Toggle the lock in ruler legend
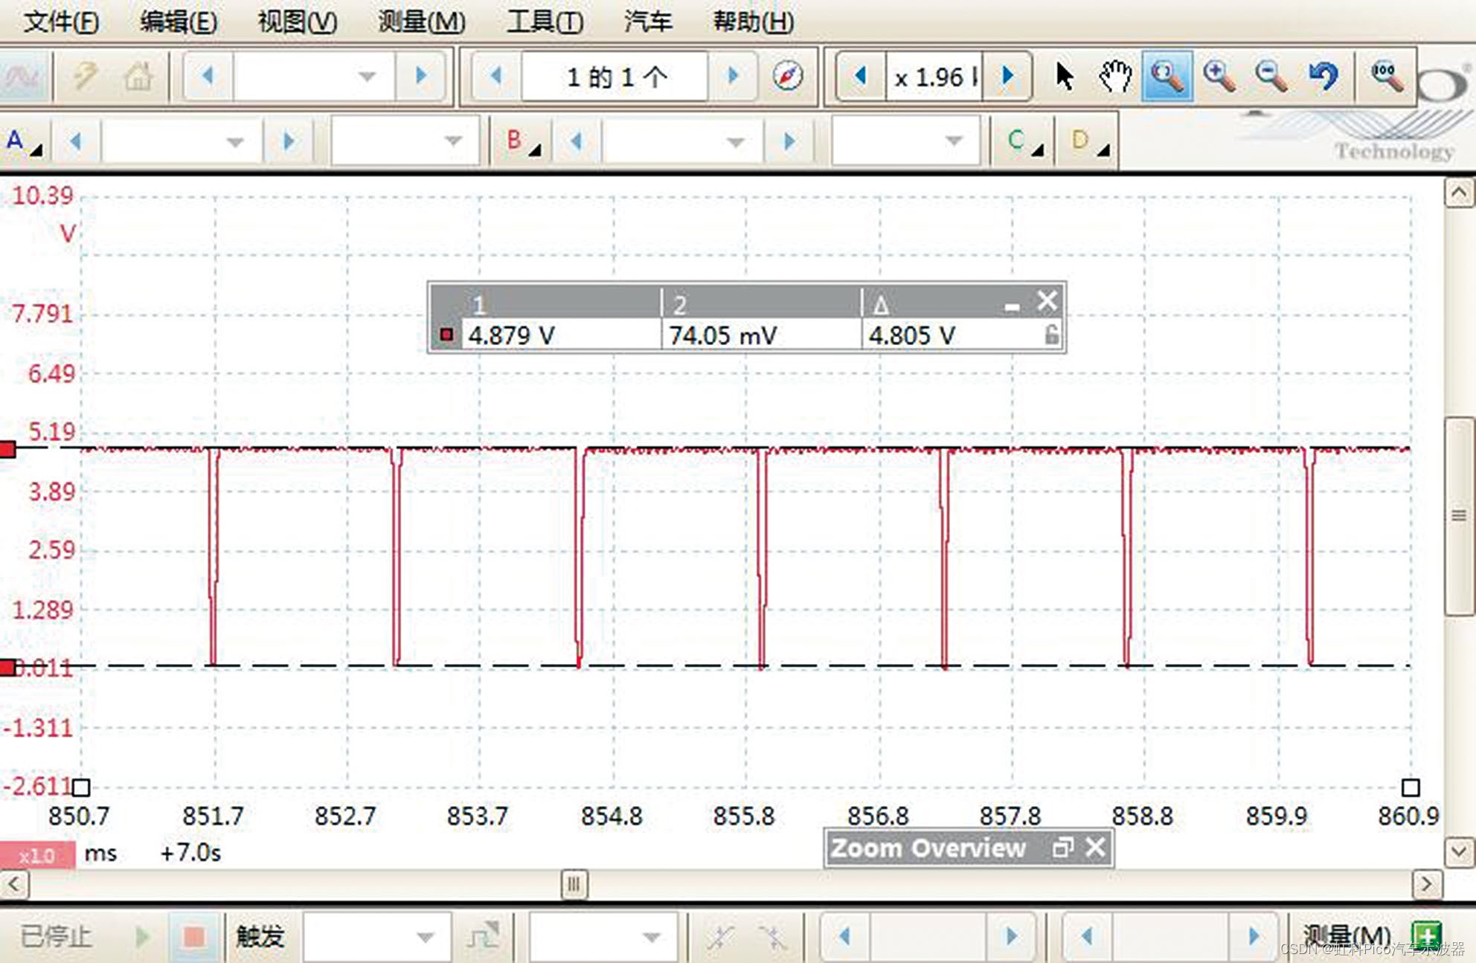Viewport: 1476px width, 963px height. pos(1051,335)
